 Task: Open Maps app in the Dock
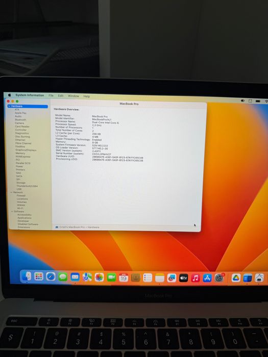click(87, 277)
